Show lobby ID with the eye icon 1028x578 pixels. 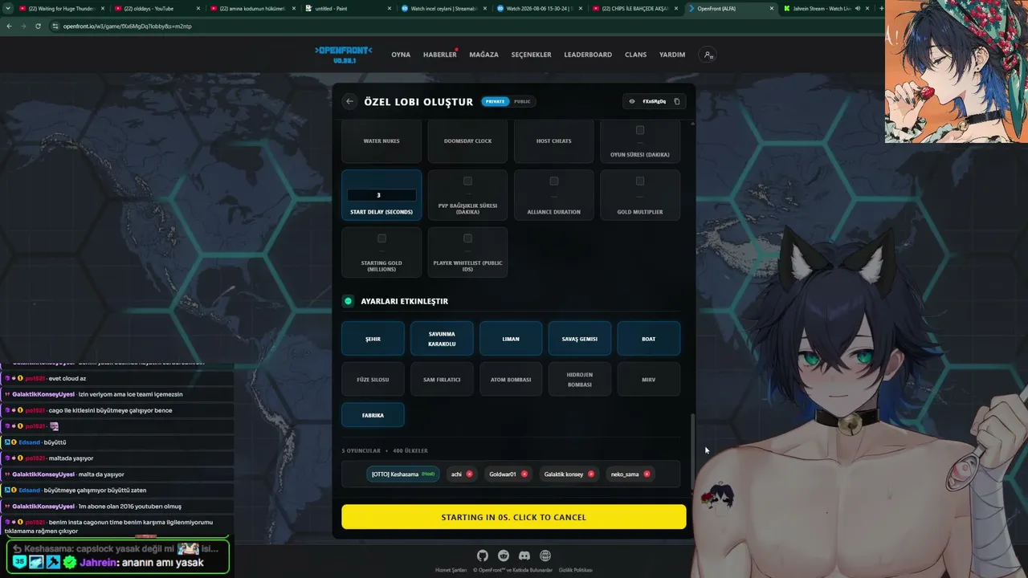(x=632, y=101)
